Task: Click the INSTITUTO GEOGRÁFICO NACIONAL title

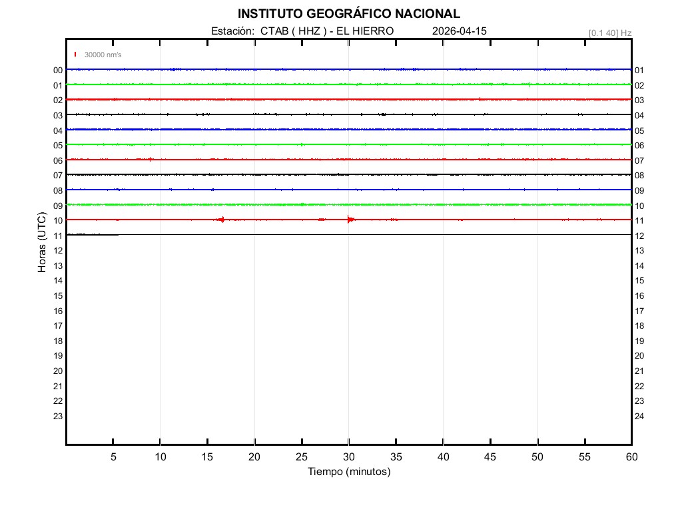Action: pyautogui.click(x=348, y=14)
